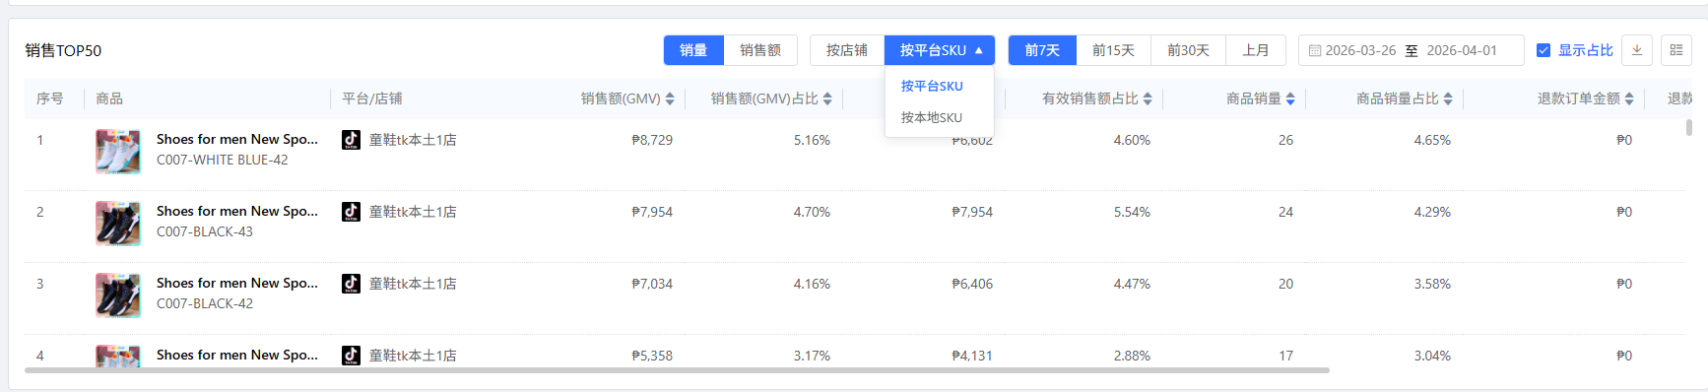Select the 前15天 time range
Viewport: 1708px width, 392px height.
pos(1113,50)
